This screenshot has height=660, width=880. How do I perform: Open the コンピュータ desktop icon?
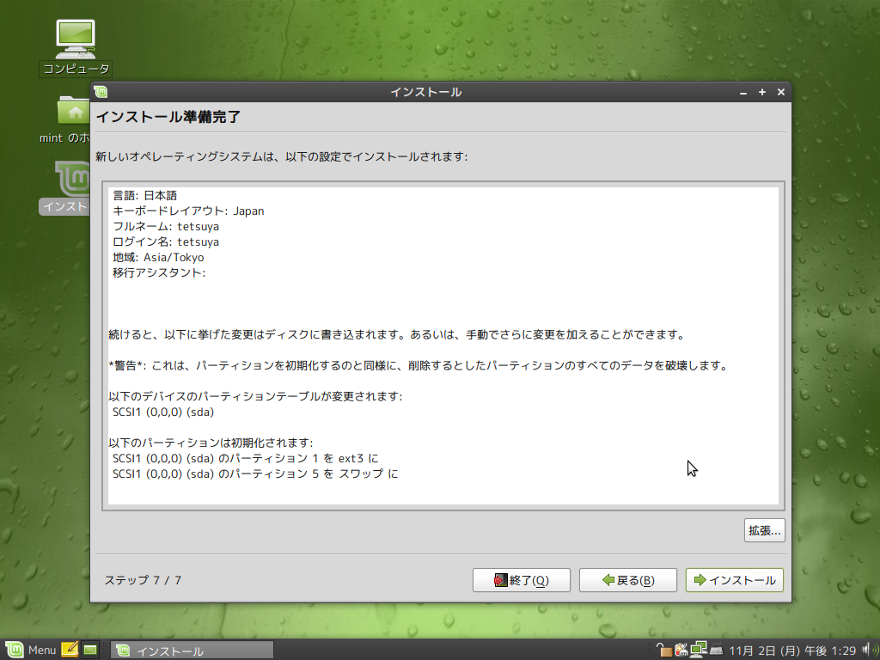coord(76,47)
